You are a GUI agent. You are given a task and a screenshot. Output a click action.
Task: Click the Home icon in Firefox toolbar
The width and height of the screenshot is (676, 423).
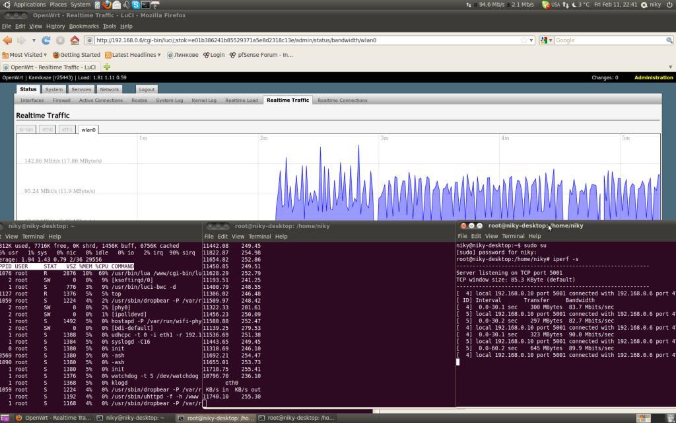point(75,40)
